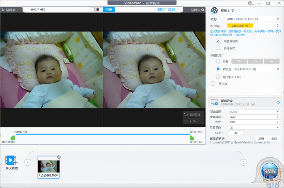Tick the deinterlace (反交錯) checkbox

tap(213, 83)
